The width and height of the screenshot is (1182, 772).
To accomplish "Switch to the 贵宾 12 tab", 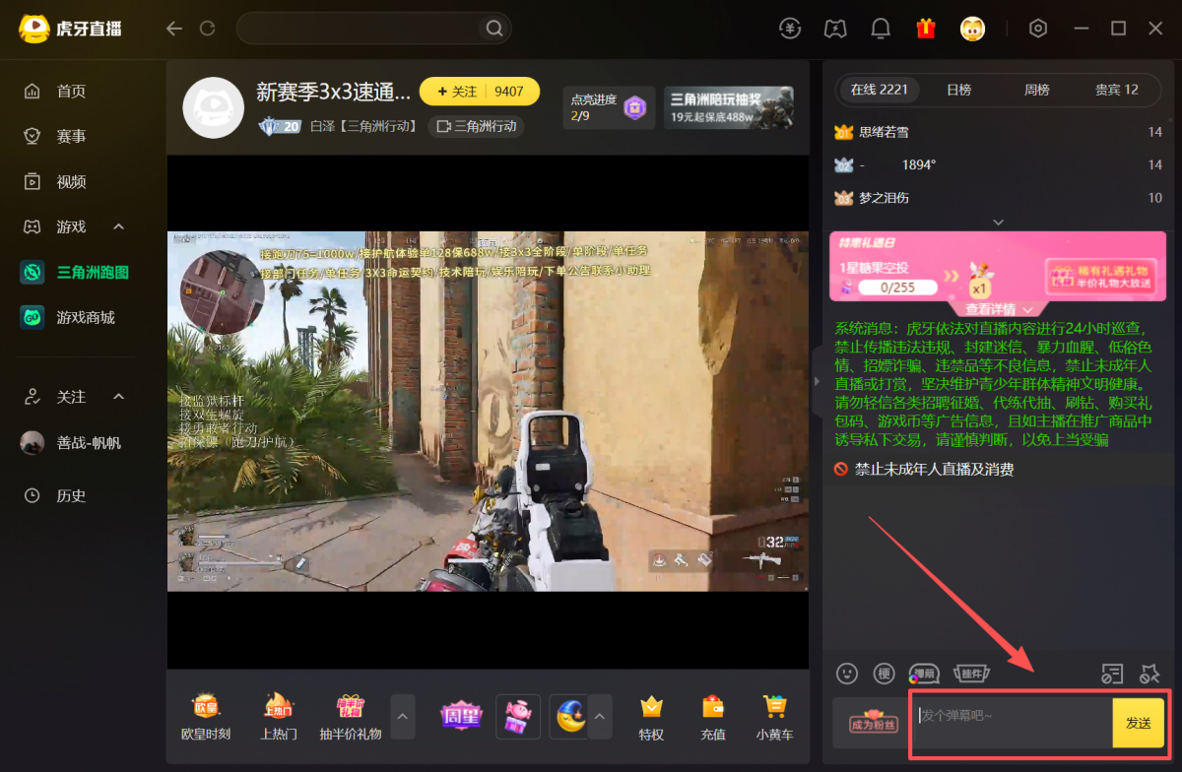I will pos(1116,90).
